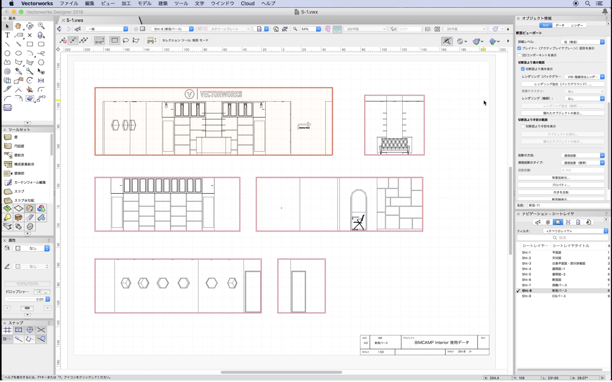Open the Layers tab in Navigation palette

[x=548, y=222]
